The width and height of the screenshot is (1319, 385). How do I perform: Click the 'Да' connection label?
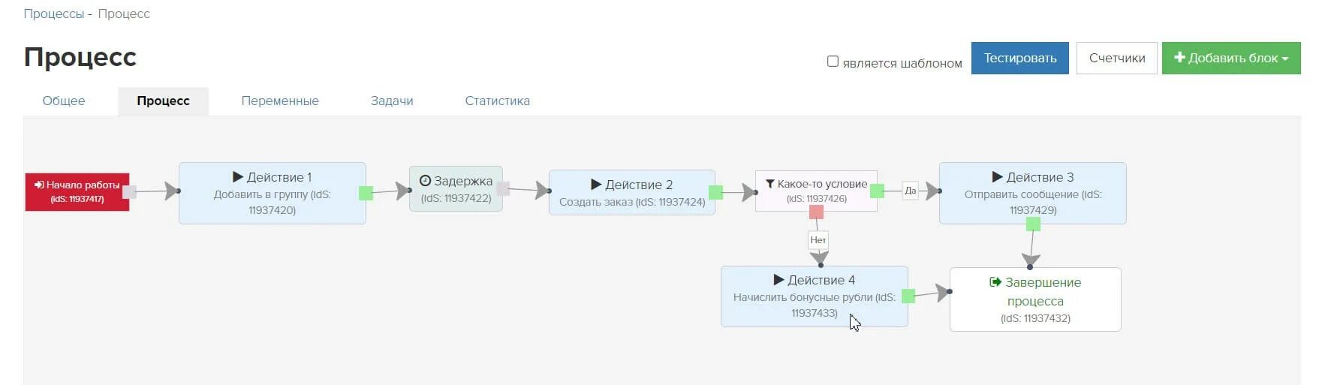click(910, 191)
